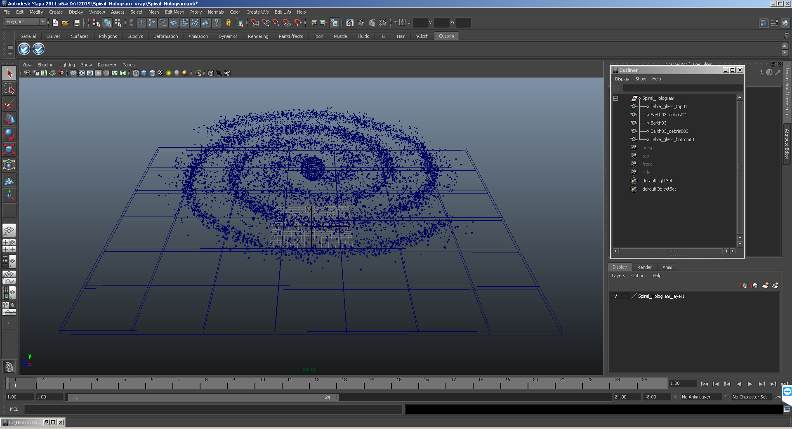The width and height of the screenshot is (792, 429).
Task: Toggle the viewport grid display
Action: [x=73, y=73]
